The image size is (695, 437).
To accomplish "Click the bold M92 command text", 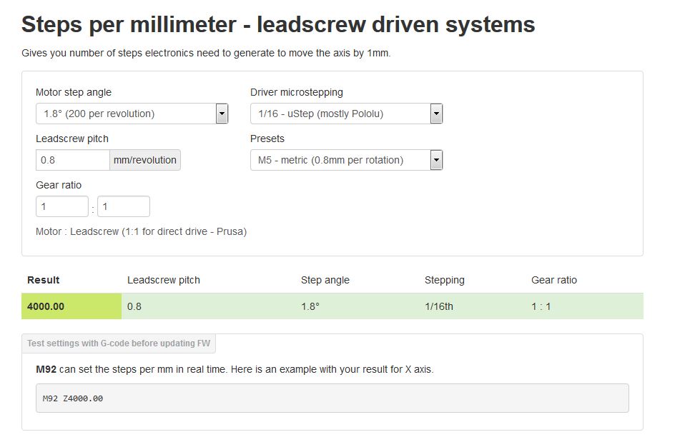I will coord(46,370).
